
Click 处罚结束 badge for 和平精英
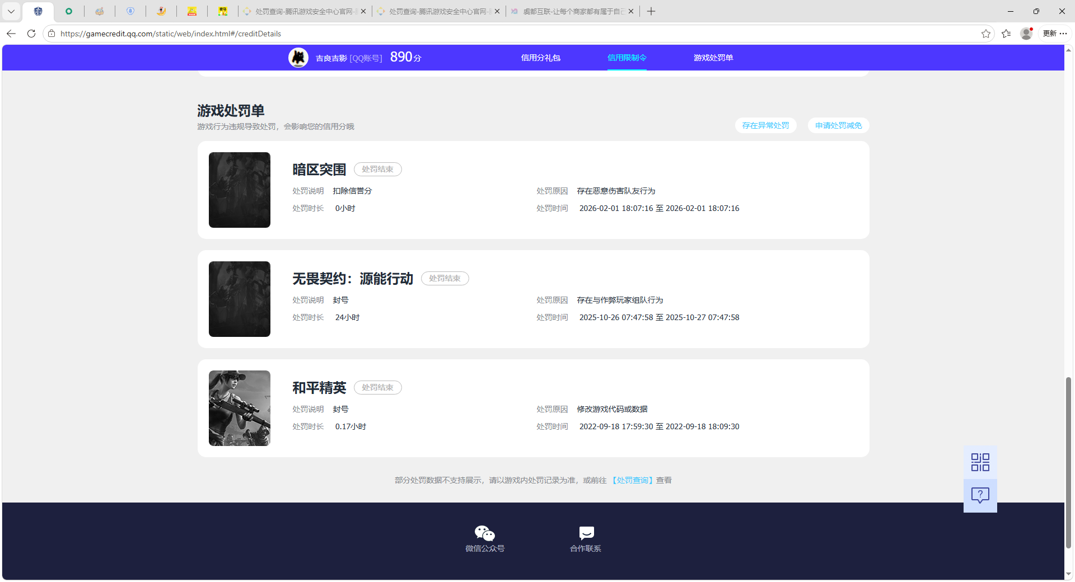[x=377, y=387]
